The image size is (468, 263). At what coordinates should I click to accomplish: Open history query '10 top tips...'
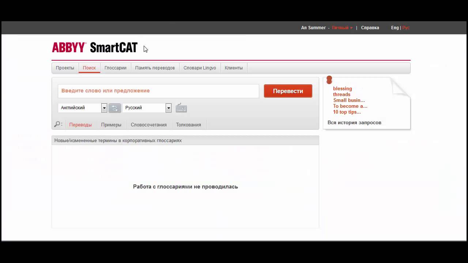(x=347, y=112)
